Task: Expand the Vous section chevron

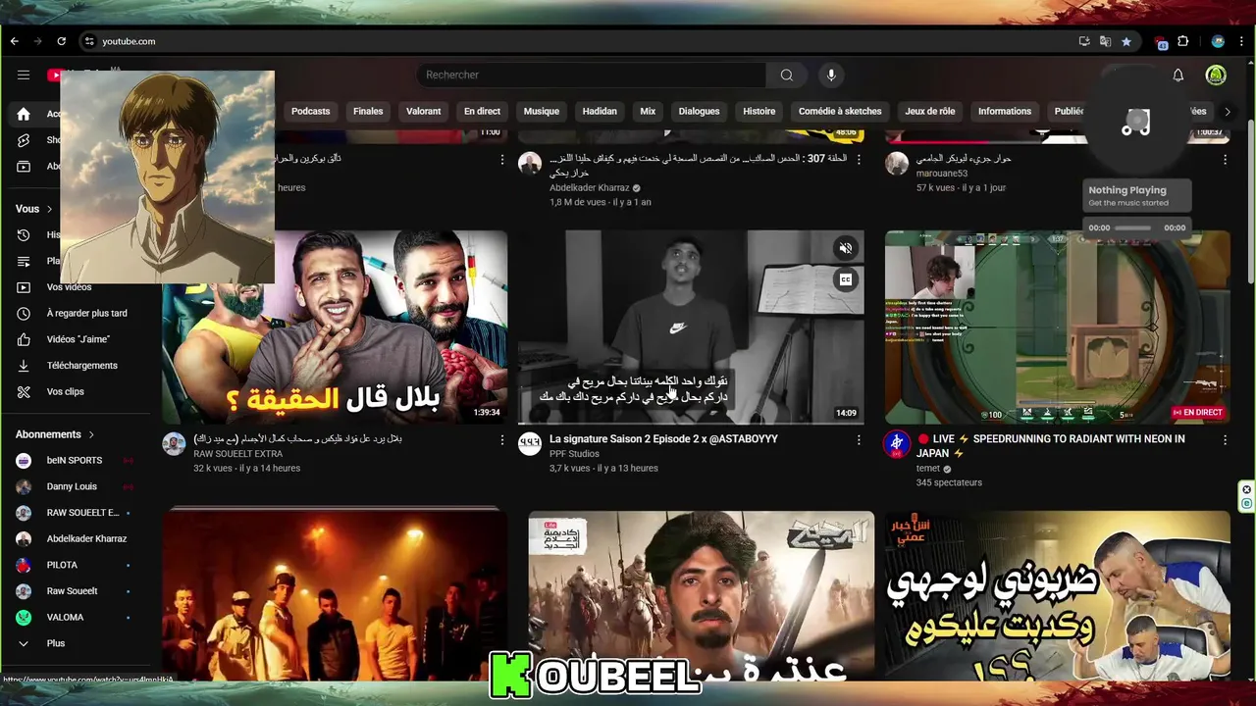Action: pos(50,209)
